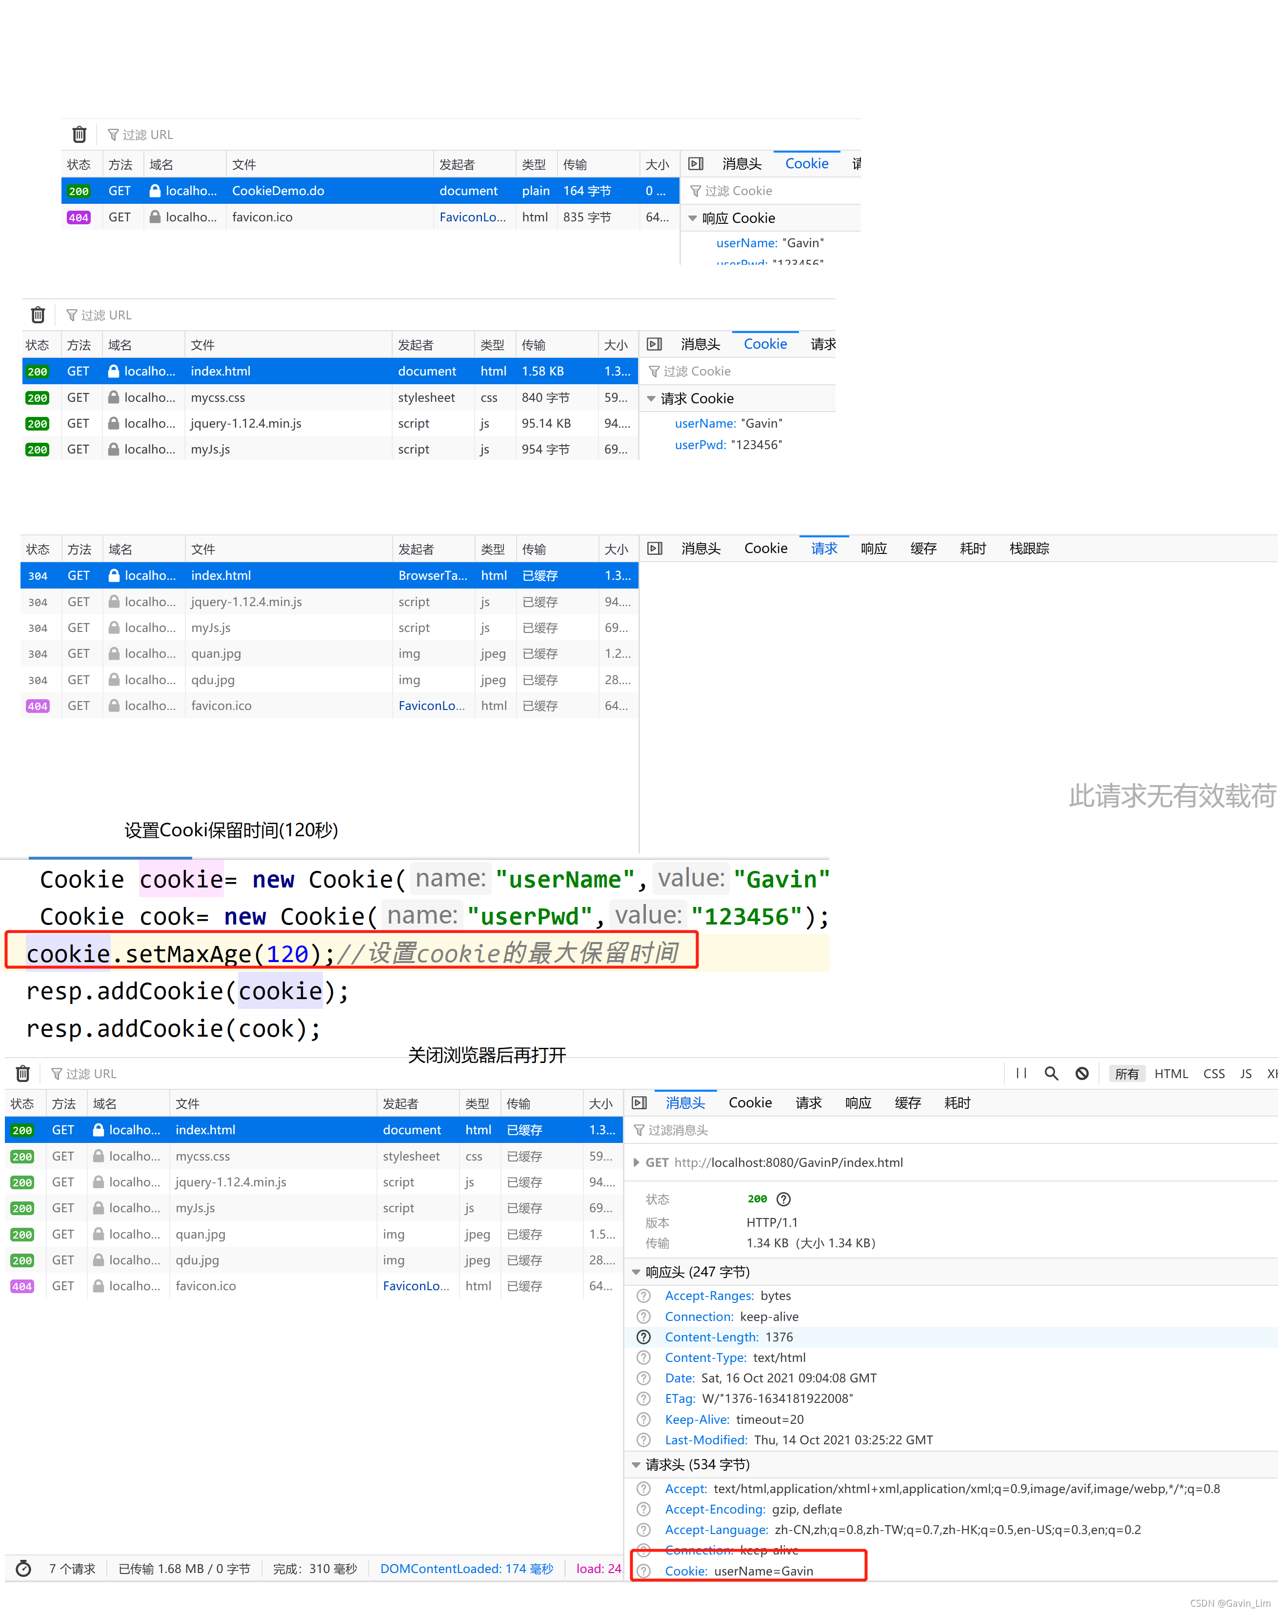Click the trash icon above the CookieDemo.do list

pyautogui.click(x=80, y=135)
